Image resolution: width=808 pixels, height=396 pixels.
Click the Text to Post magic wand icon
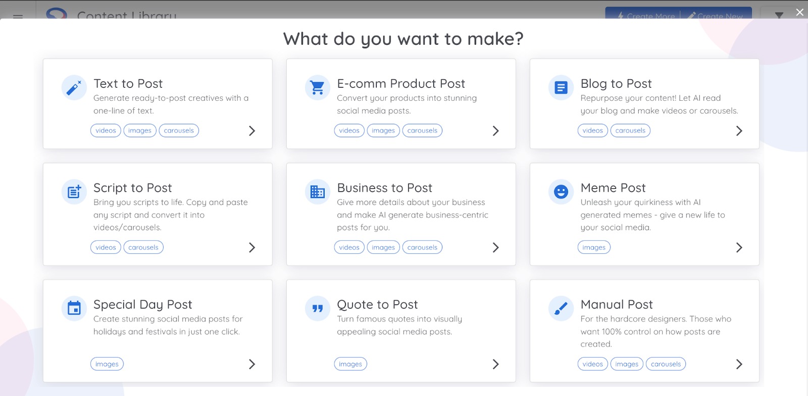[74, 88]
